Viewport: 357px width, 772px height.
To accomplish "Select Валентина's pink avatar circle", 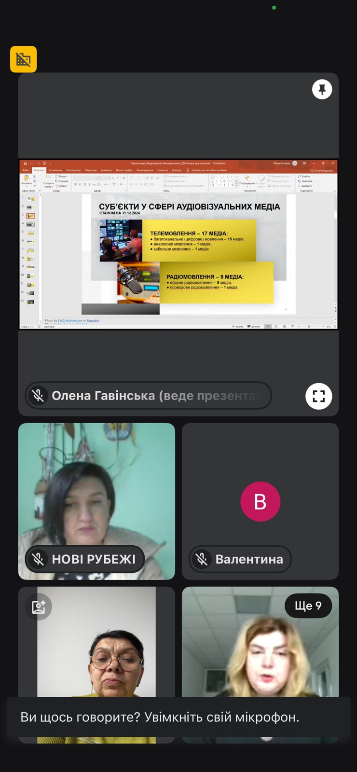I will click(x=260, y=501).
